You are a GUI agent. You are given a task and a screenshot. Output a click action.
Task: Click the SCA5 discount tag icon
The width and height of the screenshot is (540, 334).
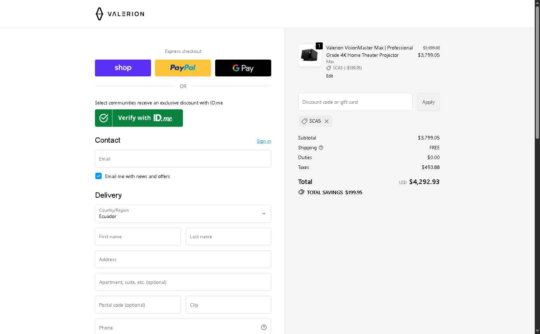tap(304, 121)
